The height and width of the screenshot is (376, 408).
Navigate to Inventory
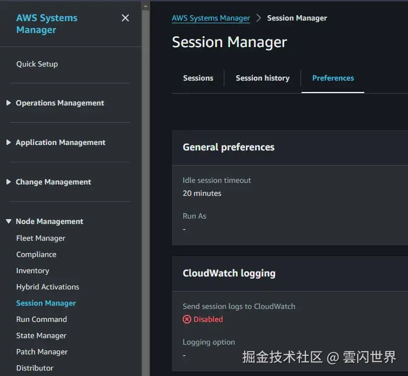point(32,271)
